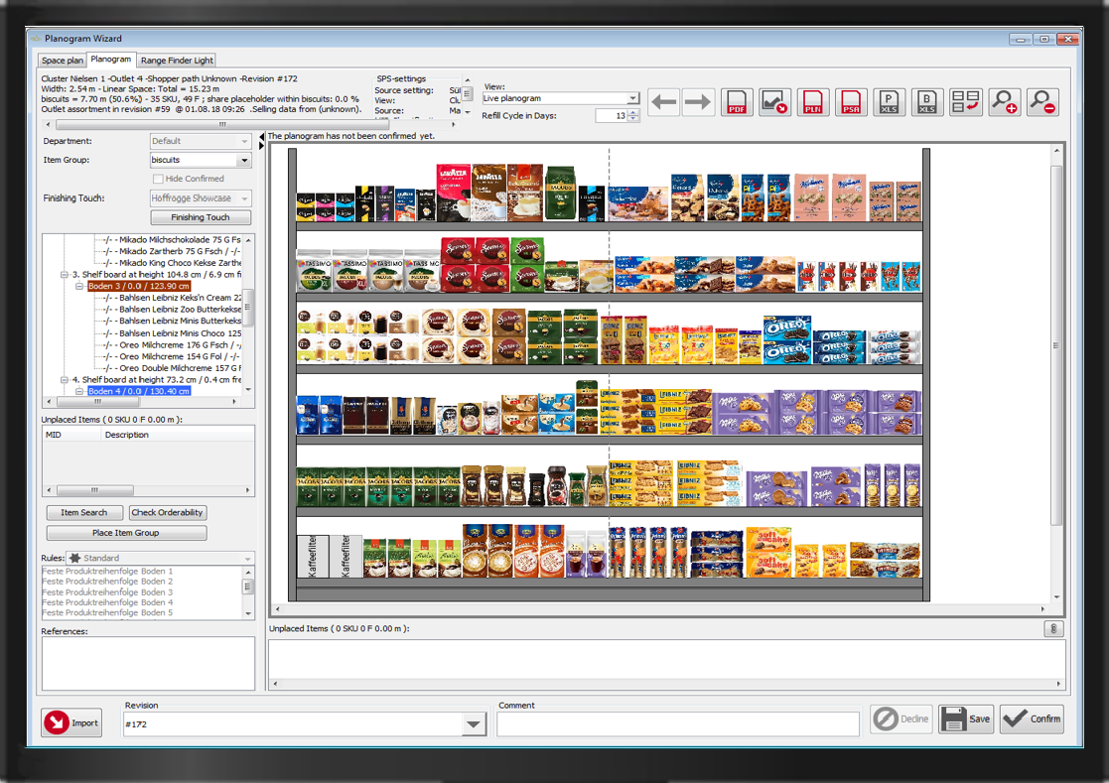1109x783 pixels.
Task: Collapse the Boden 3 tree node
Action: pos(79,286)
